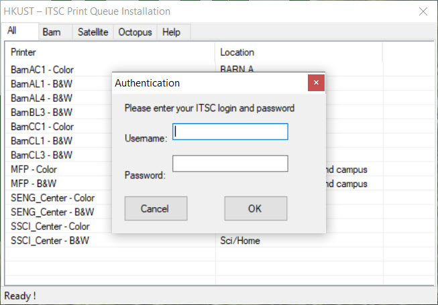The image size is (438, 305).
Task: Click the Username input field
Action: [230, 131]
